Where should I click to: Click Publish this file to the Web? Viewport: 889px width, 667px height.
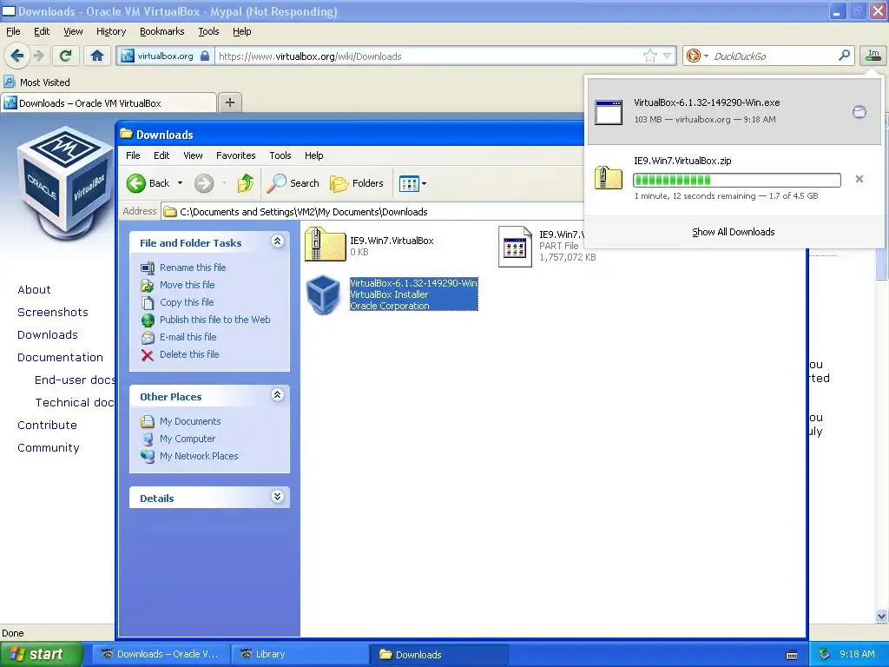tap(215, 320)
